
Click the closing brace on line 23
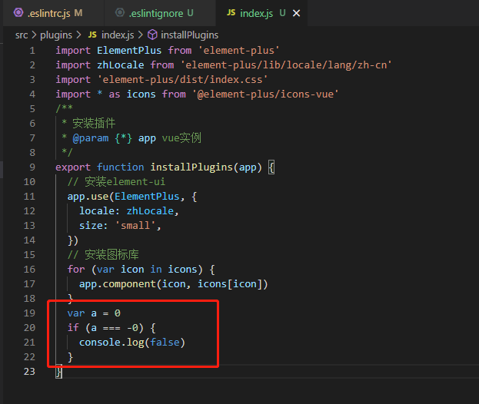[59, 372]
